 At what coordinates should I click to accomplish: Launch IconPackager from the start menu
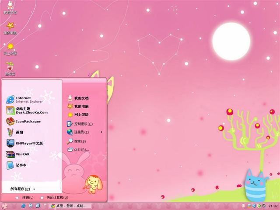pos(23,122)
